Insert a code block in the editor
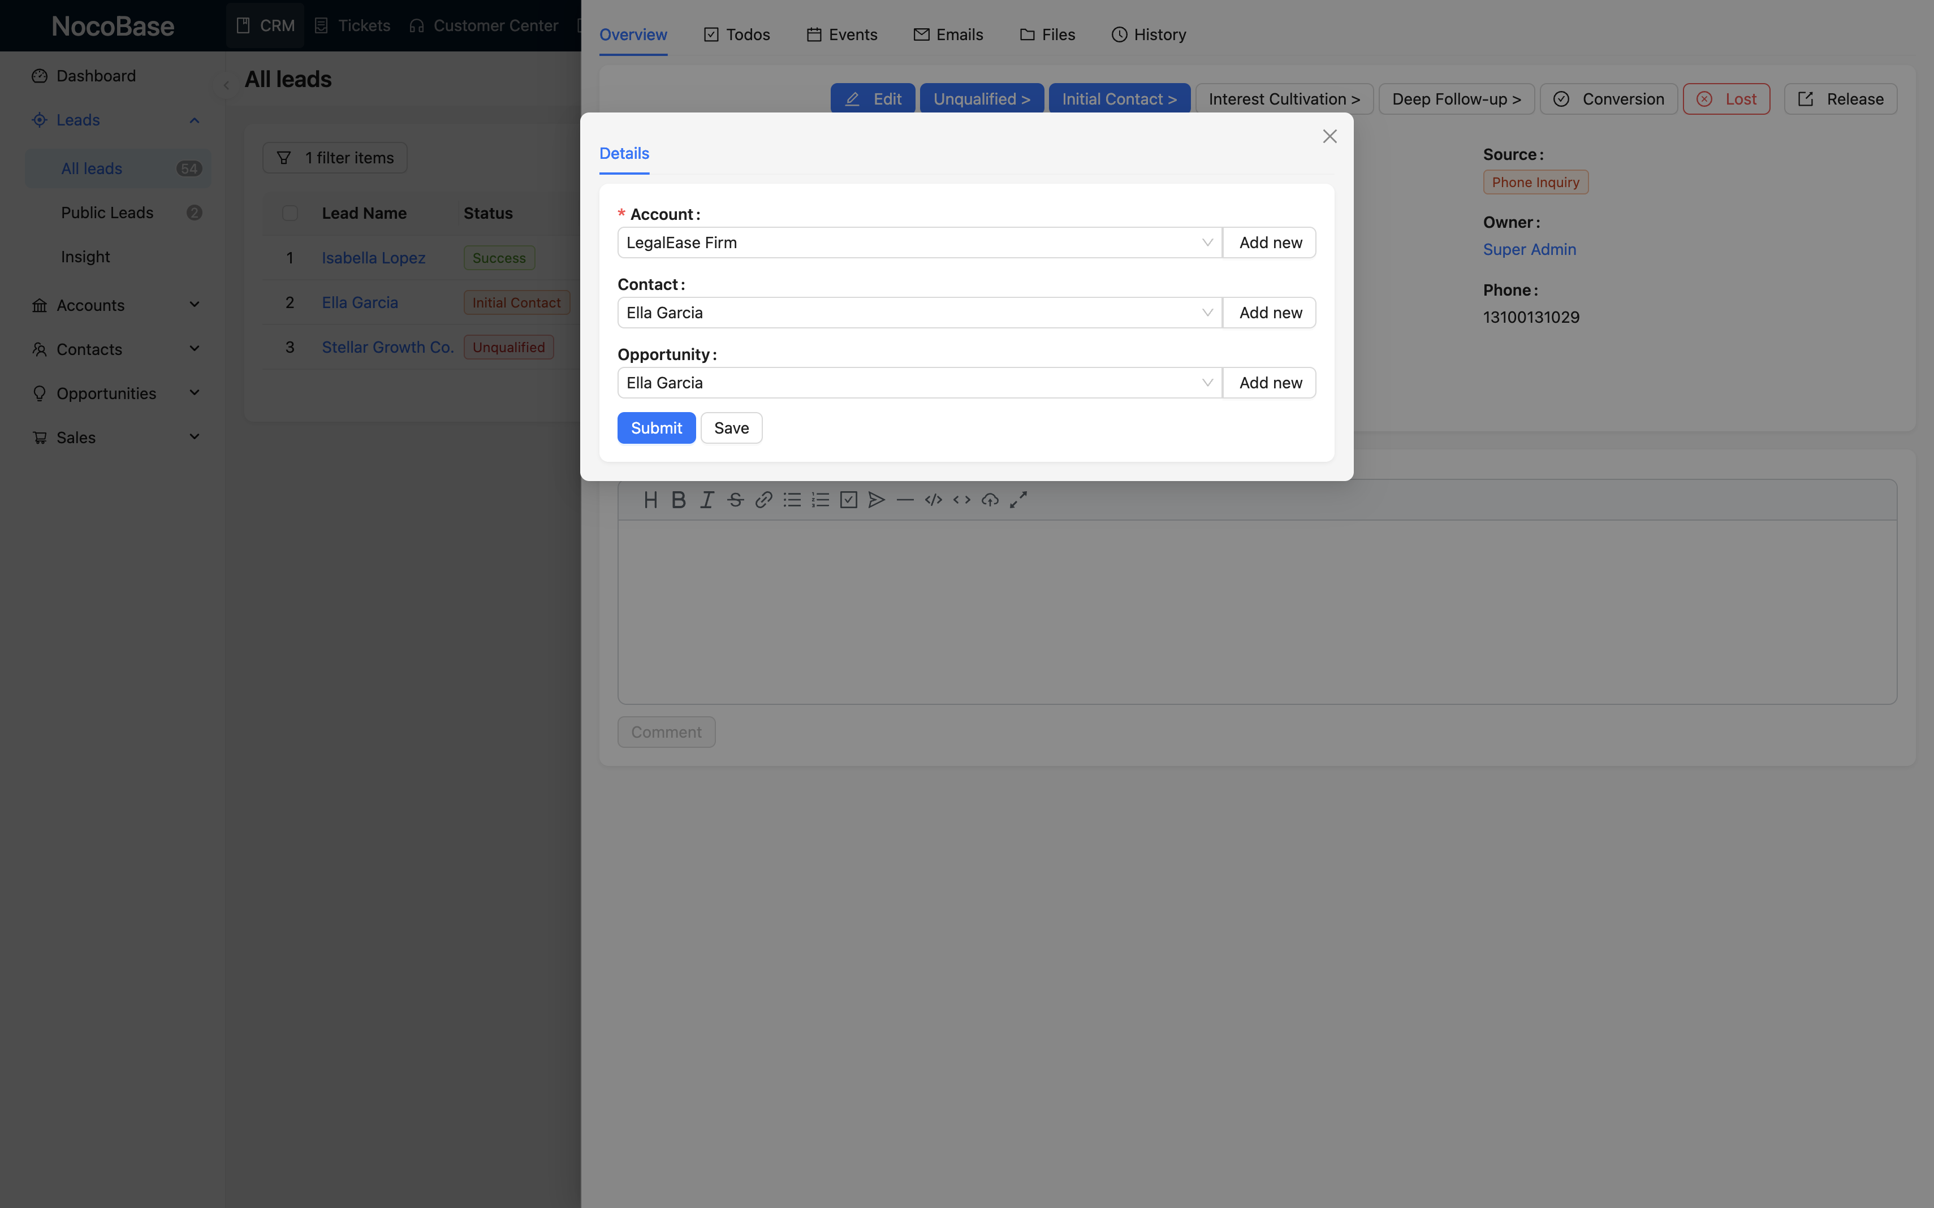Image resolution: width=1934 pixels, height=1208 pixels. pos(933,499)
